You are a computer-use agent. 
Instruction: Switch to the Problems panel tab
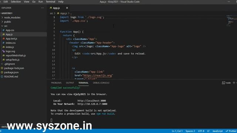(x=56, y=83)
